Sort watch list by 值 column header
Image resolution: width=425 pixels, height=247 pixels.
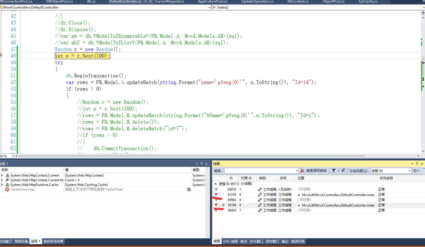click(x=127, y=170)
